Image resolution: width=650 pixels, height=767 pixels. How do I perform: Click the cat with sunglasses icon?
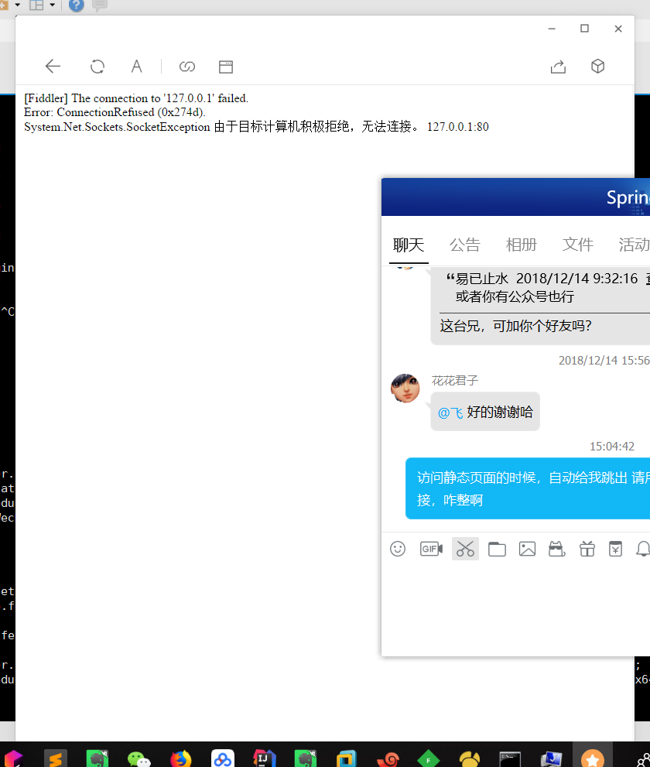557,549
